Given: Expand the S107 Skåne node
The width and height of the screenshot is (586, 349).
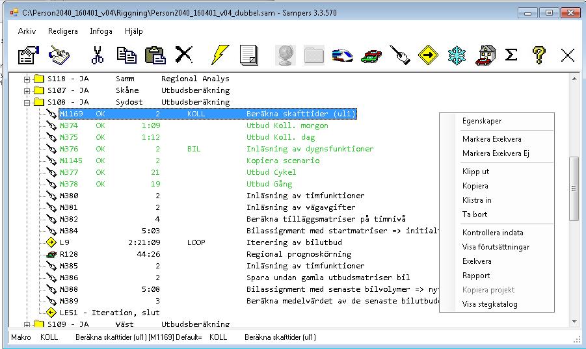Looking at the screenshot, I should [x=27, y=91].
